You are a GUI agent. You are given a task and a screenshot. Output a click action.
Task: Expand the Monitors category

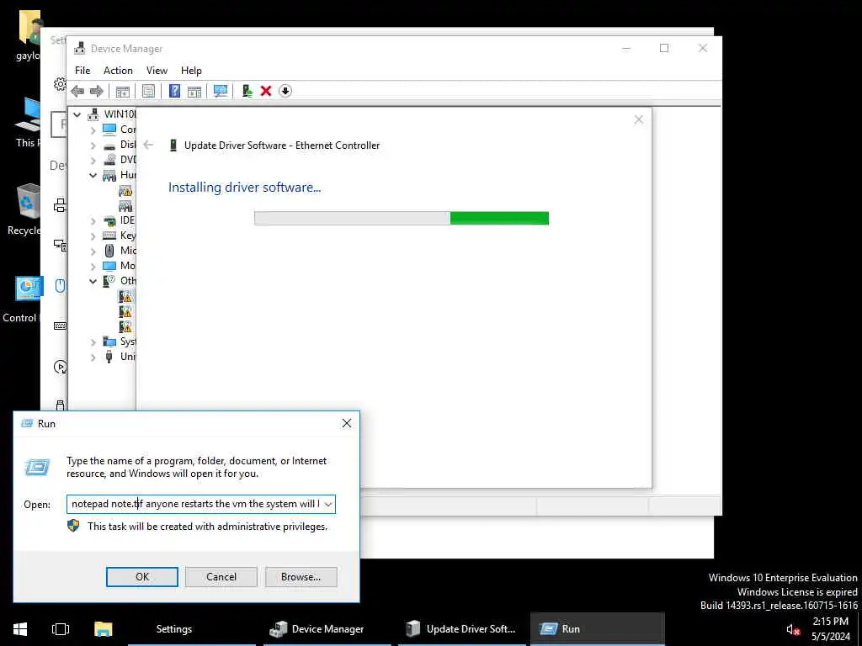point(93,267)
